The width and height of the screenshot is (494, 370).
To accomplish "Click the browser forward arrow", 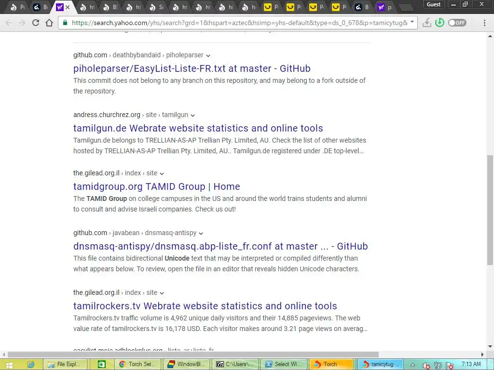I will click(22, 23).
